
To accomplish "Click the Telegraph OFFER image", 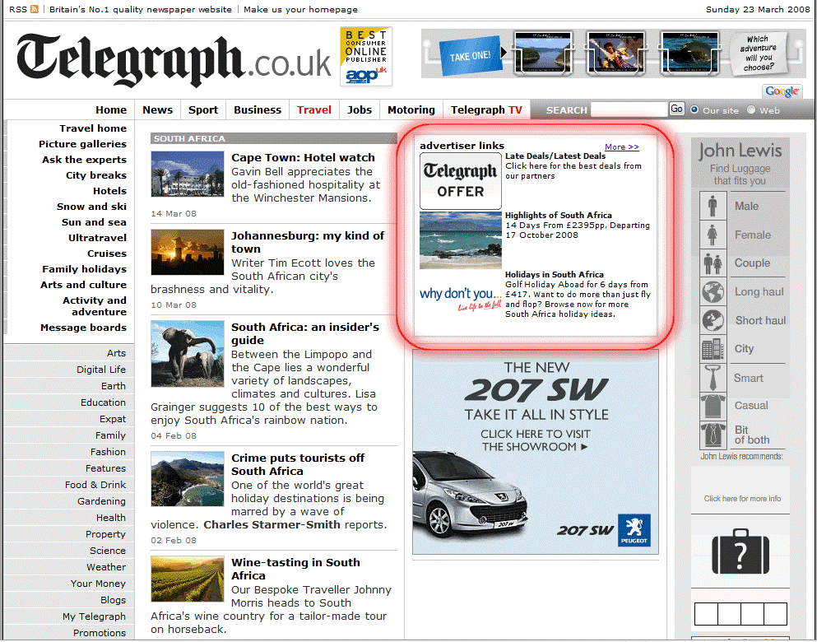I will (x=461, y=181).
